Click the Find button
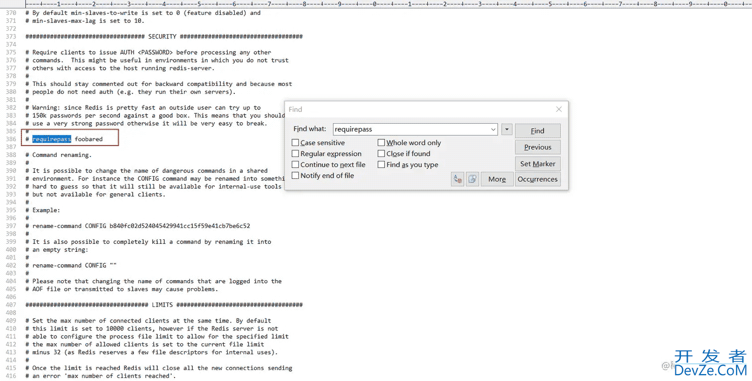752x381 pixels. pyautogui.click(x=538, y=131)
